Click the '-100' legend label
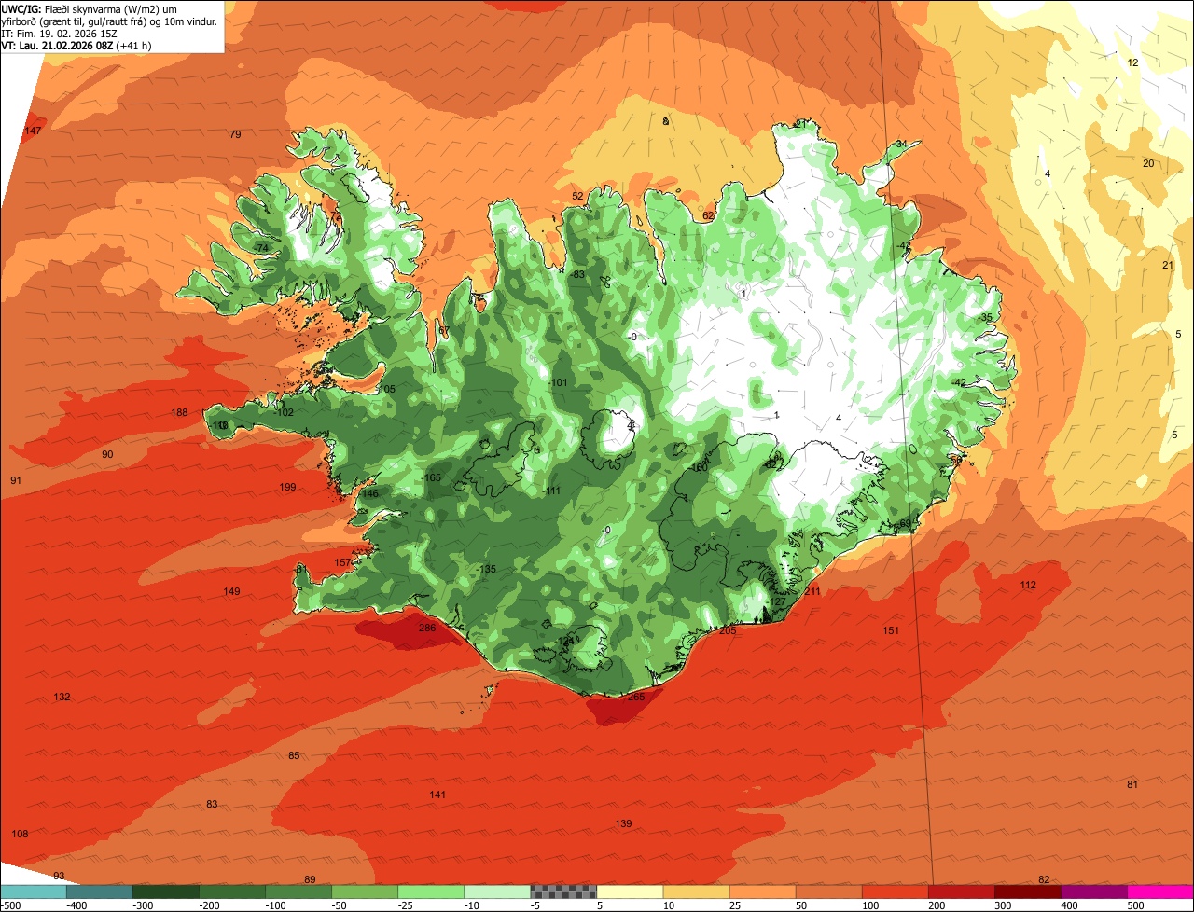The height and width of the screenshot is (912, 1194). (275, 905)
